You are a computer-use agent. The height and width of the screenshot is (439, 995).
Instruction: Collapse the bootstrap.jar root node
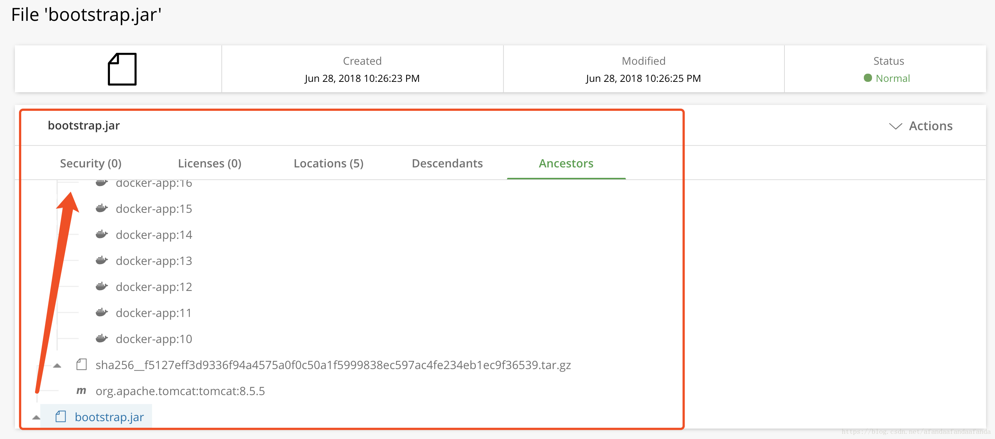point(36,417)
